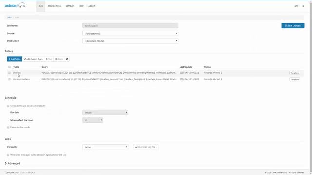Click the Last Update column header

pyautogui.click(x=186, y=67)
